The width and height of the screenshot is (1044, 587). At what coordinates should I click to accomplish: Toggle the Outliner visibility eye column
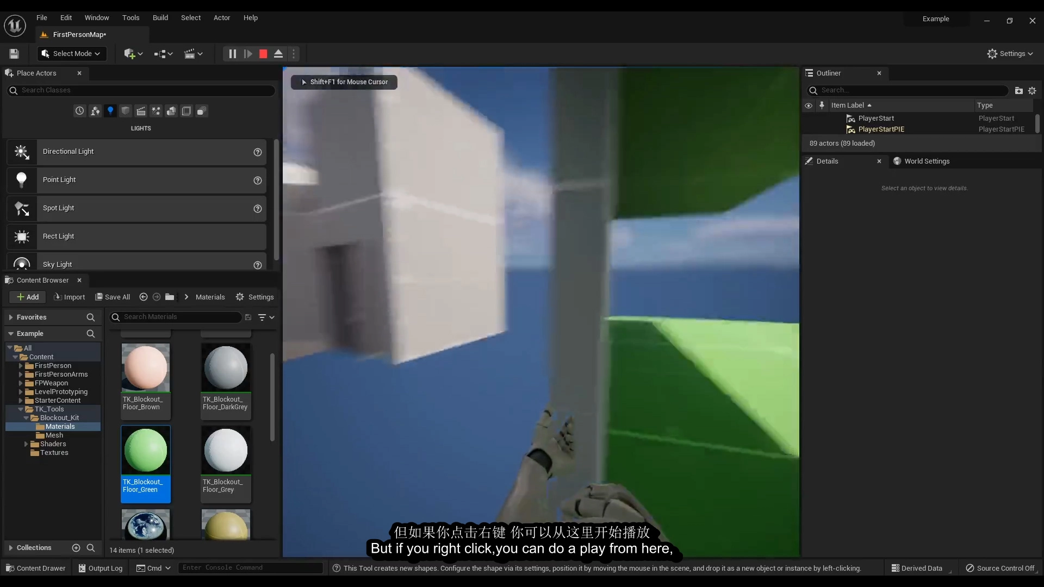click(x=809, y=105)
